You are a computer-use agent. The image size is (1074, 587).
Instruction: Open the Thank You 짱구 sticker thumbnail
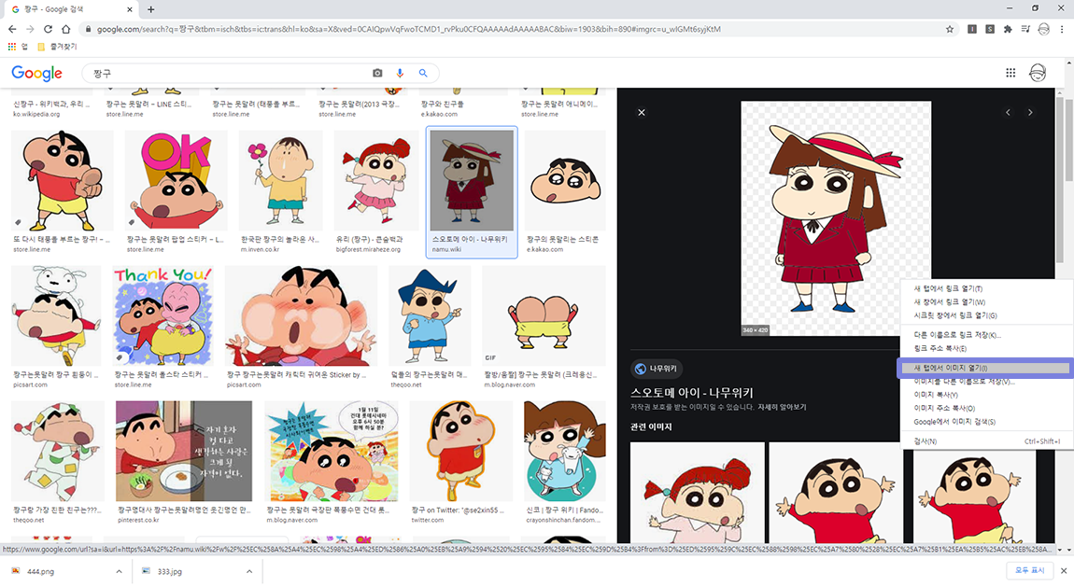pyautogui.click(x=164, y=315)
